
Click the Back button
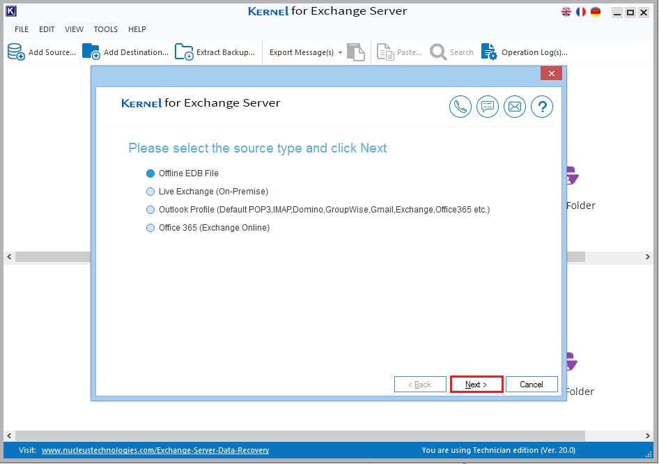pyautogui.click(x=420, y=385)
